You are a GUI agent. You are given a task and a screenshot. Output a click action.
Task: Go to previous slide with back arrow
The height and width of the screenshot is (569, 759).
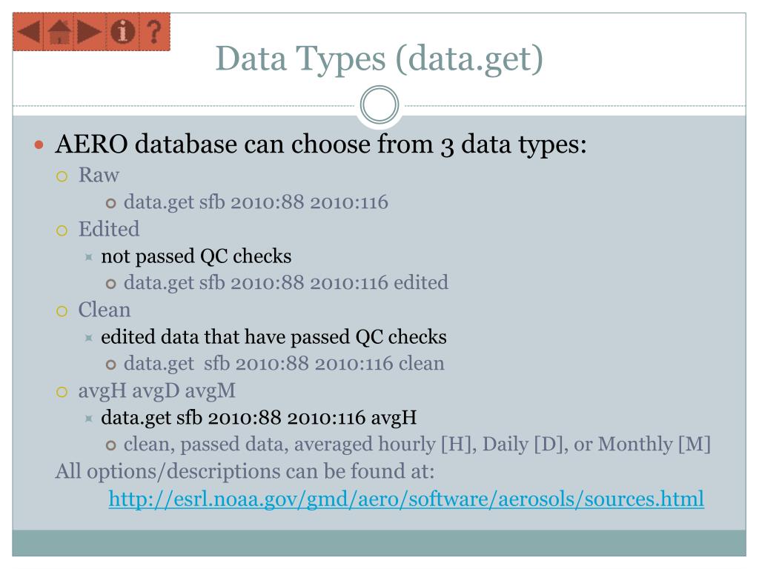pos(28,32)
